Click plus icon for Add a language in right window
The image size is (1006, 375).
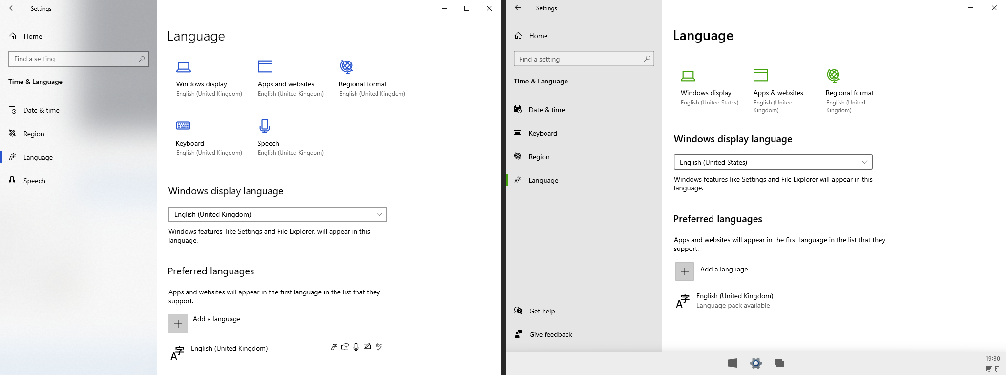pyautogui.click(x=685, y=271)
